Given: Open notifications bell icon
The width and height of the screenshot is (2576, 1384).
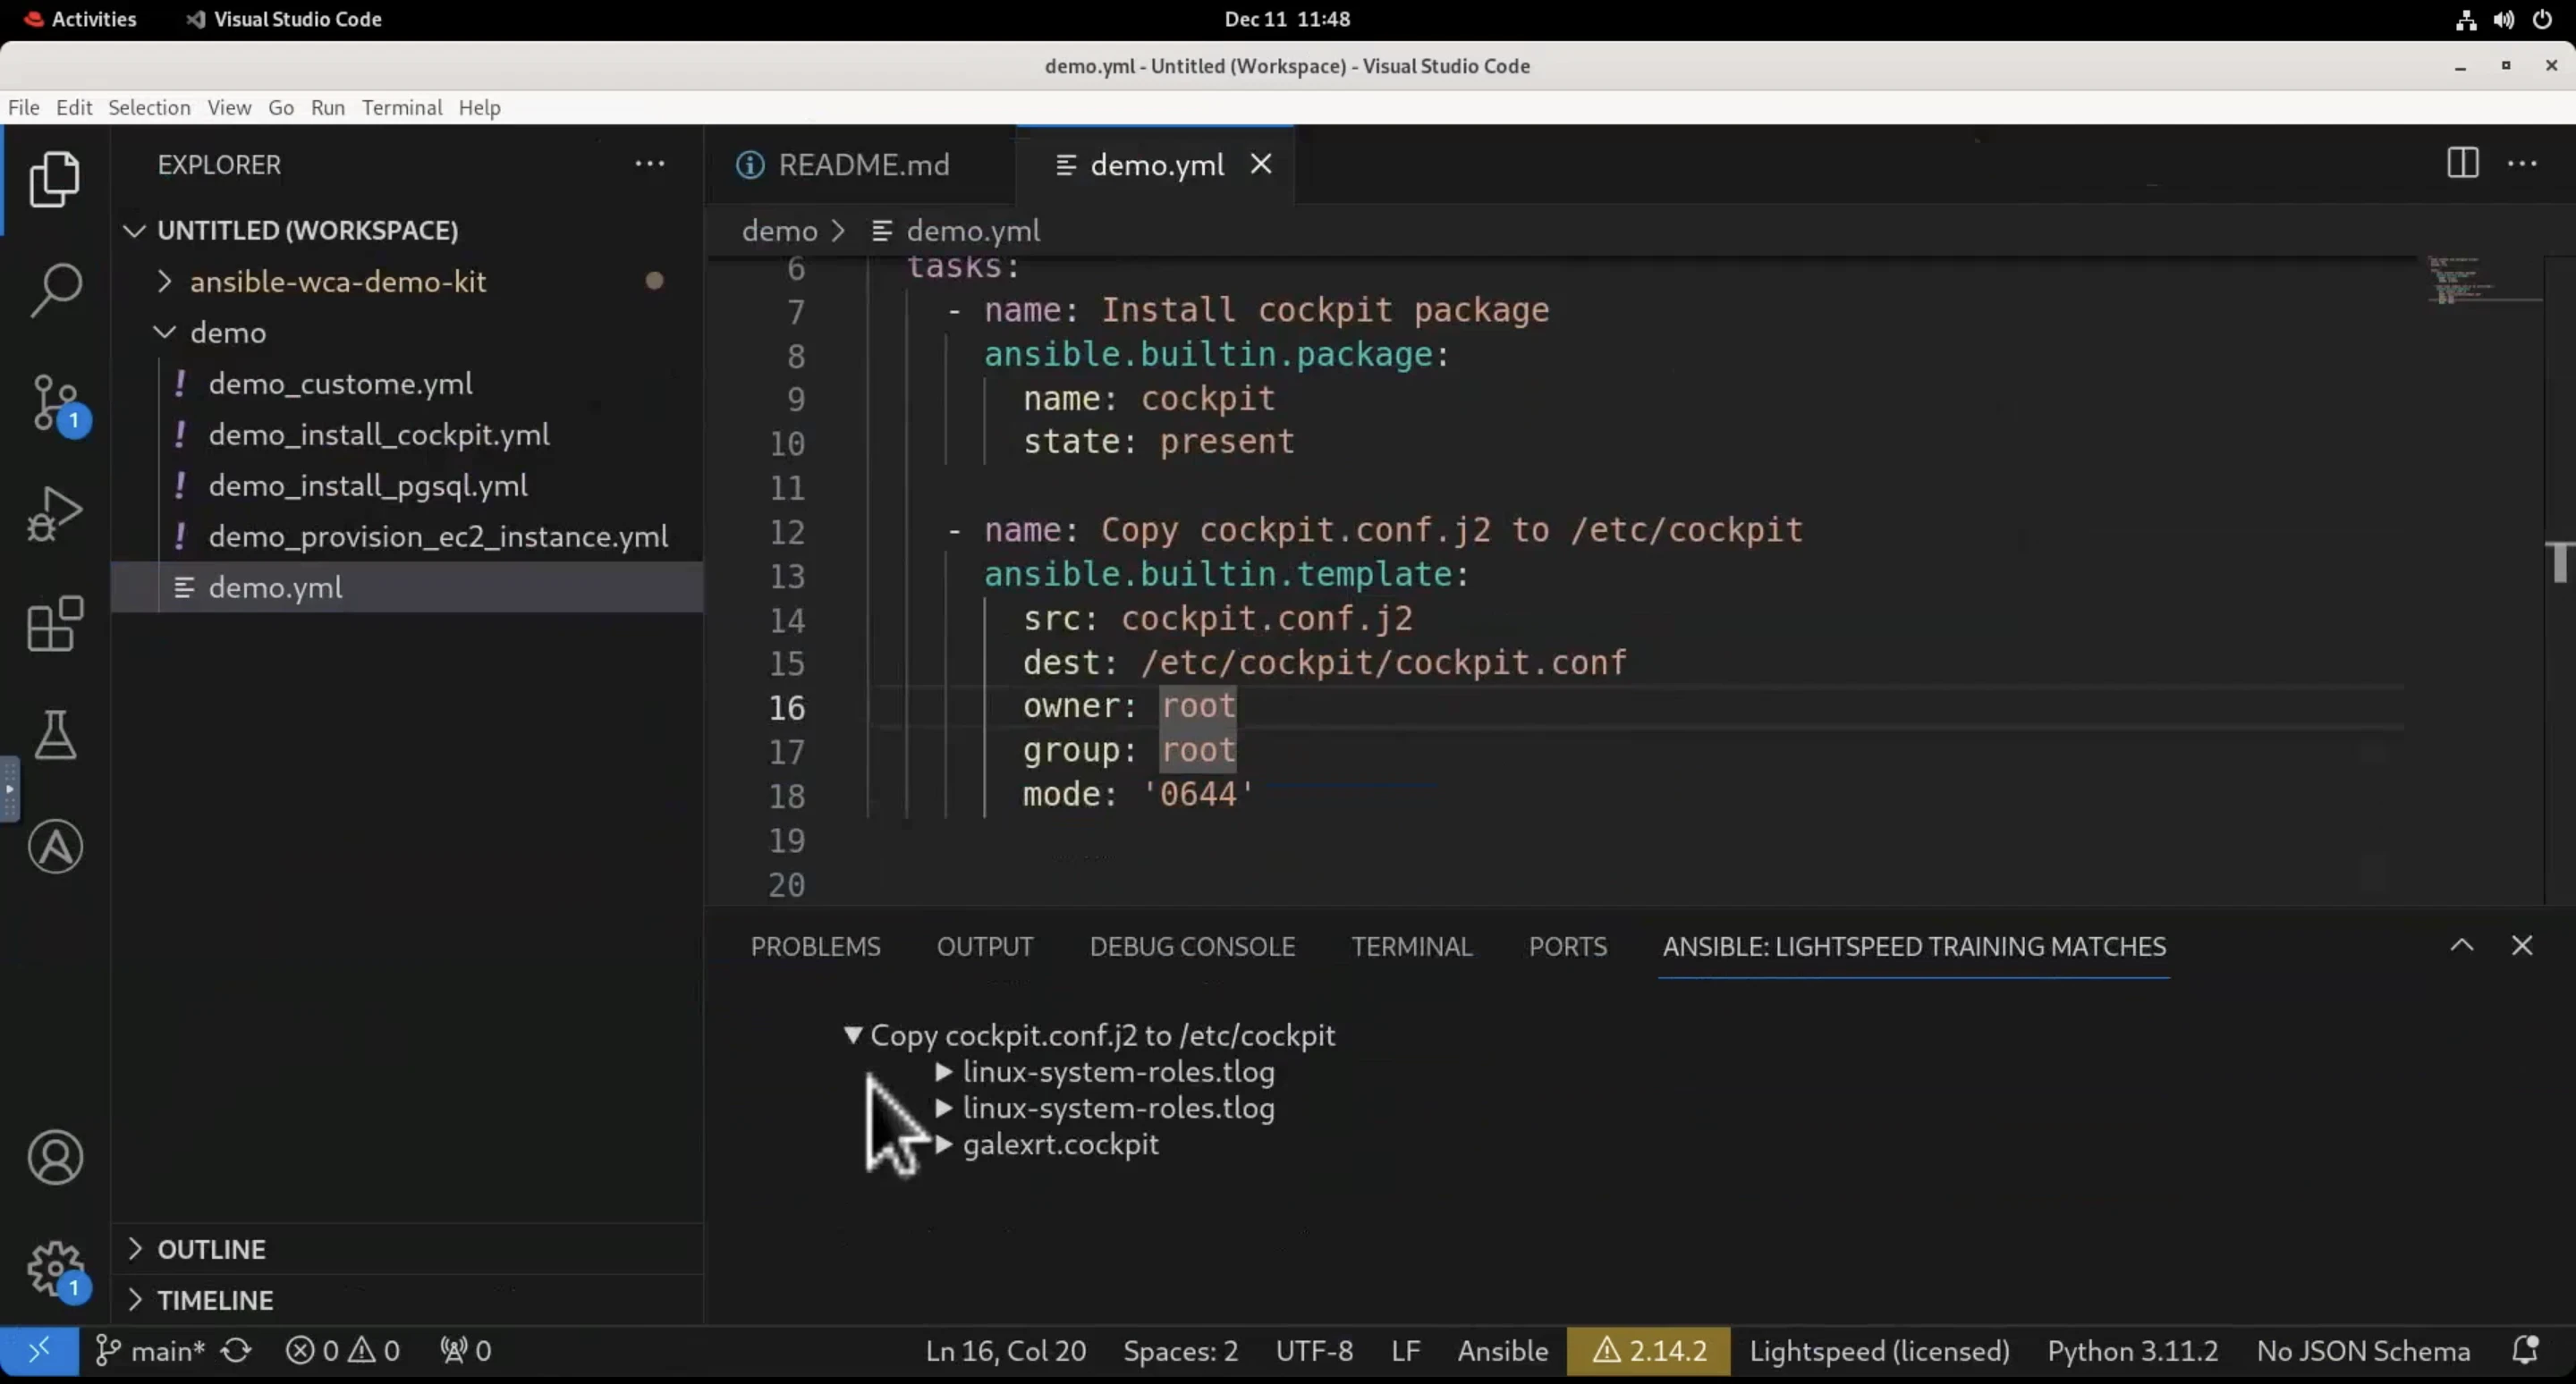Looking at the screenshot, I should coord(2525,1351).
